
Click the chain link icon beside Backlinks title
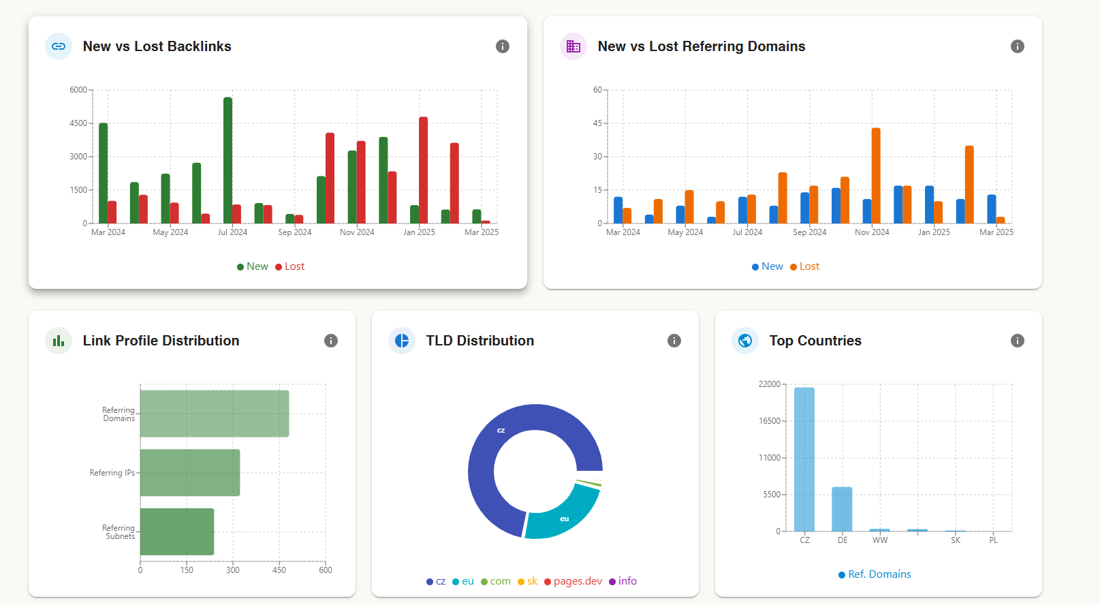click(x=59, y=46)
